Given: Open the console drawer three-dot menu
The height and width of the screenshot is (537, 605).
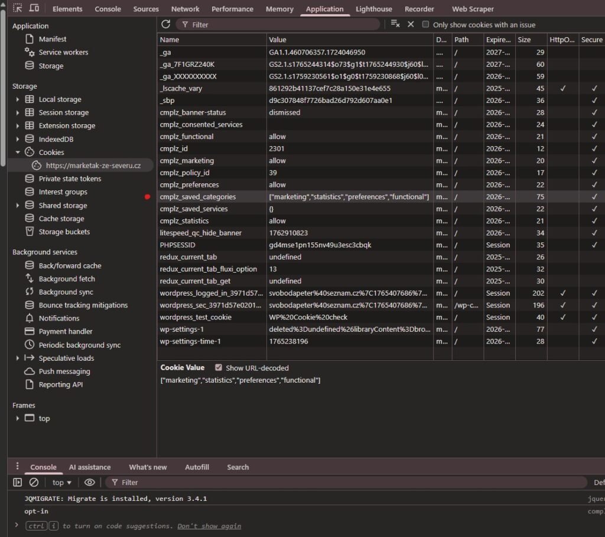Looking at the screenshot, I should click(17, 466).
